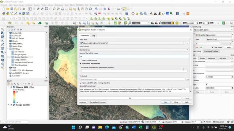Toggle Open output file after running algorithm

81,83
